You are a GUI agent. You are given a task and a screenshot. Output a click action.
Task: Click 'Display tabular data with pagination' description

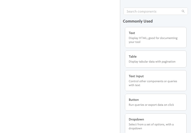click(152, 62)
